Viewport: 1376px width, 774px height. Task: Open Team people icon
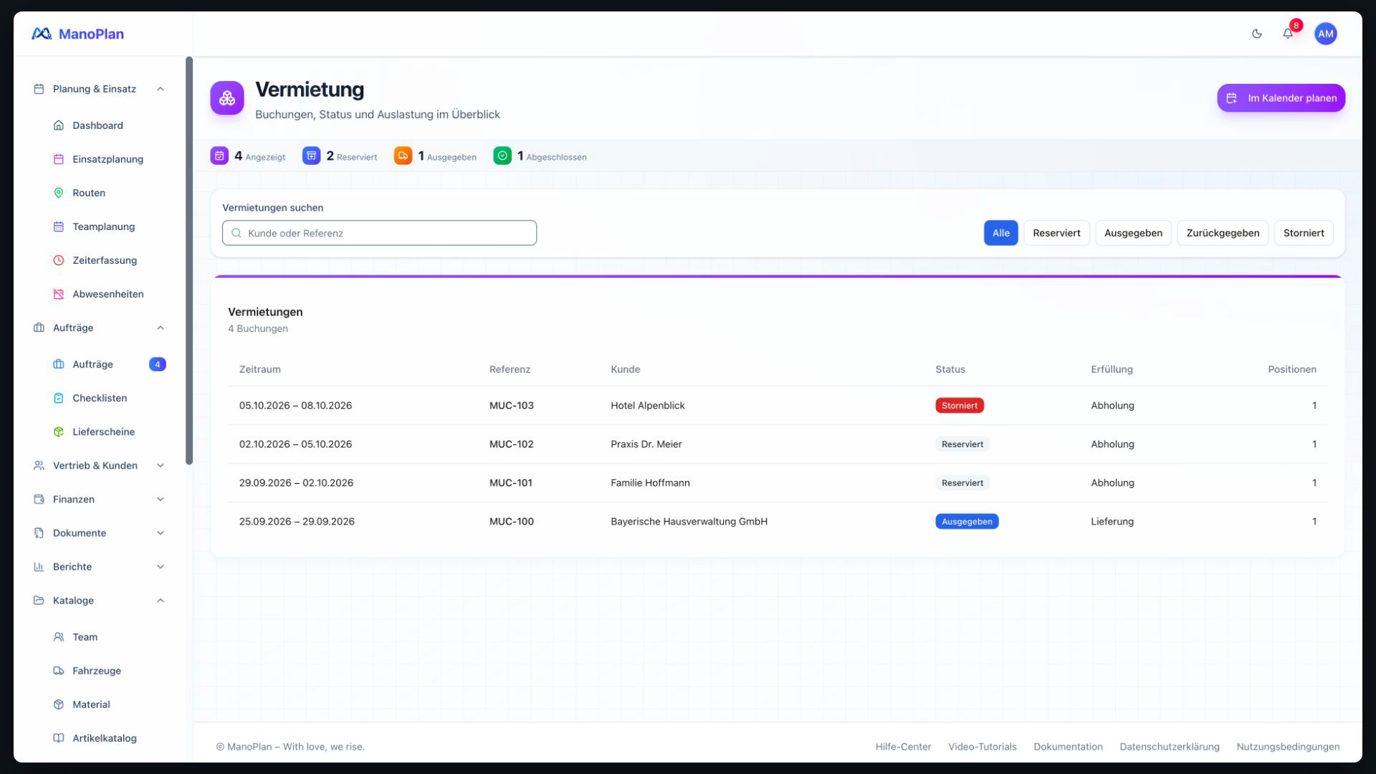tap(59, 637)
